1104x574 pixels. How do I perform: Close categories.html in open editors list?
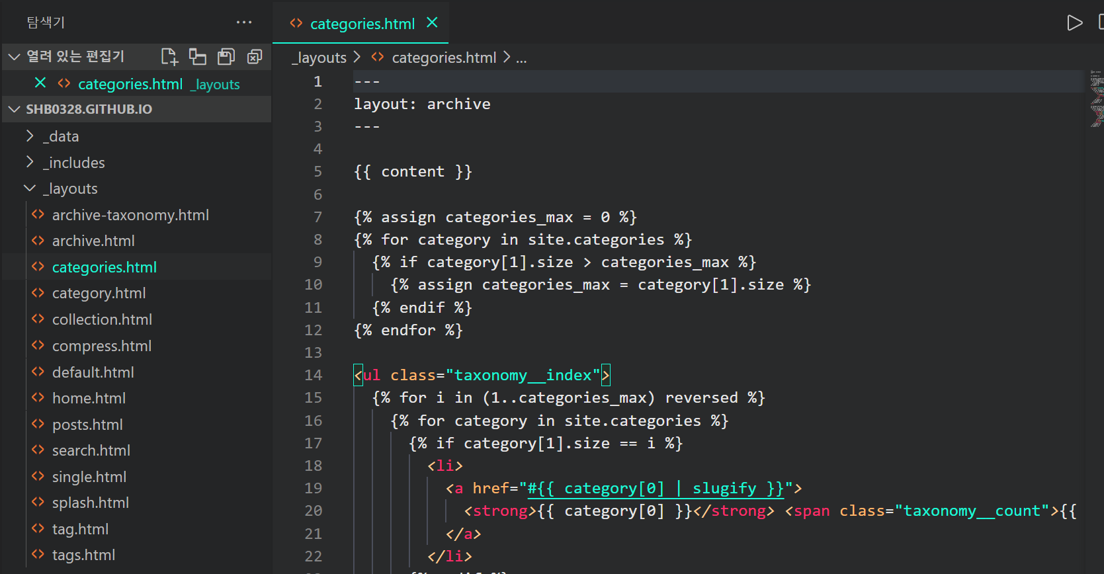point(40,83)
